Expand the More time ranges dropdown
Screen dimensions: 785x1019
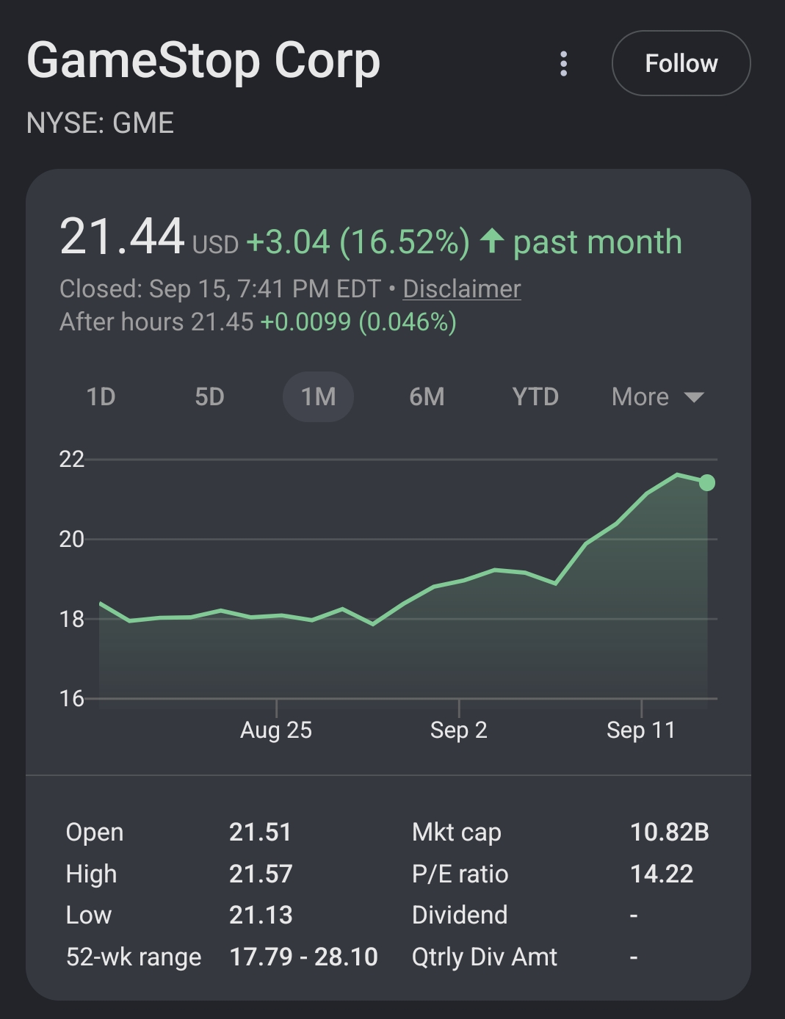(x=658, y=396)
